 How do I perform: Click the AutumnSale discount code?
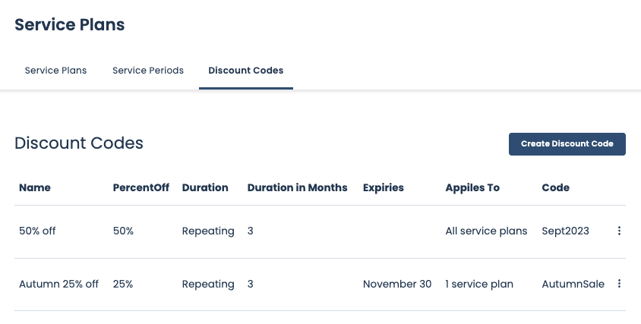573,284
